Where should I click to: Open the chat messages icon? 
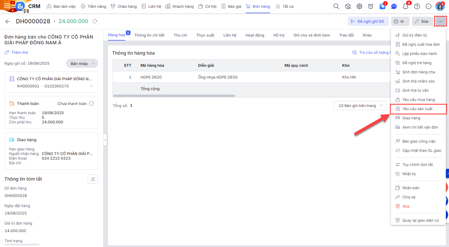click(x=394, y=6)
